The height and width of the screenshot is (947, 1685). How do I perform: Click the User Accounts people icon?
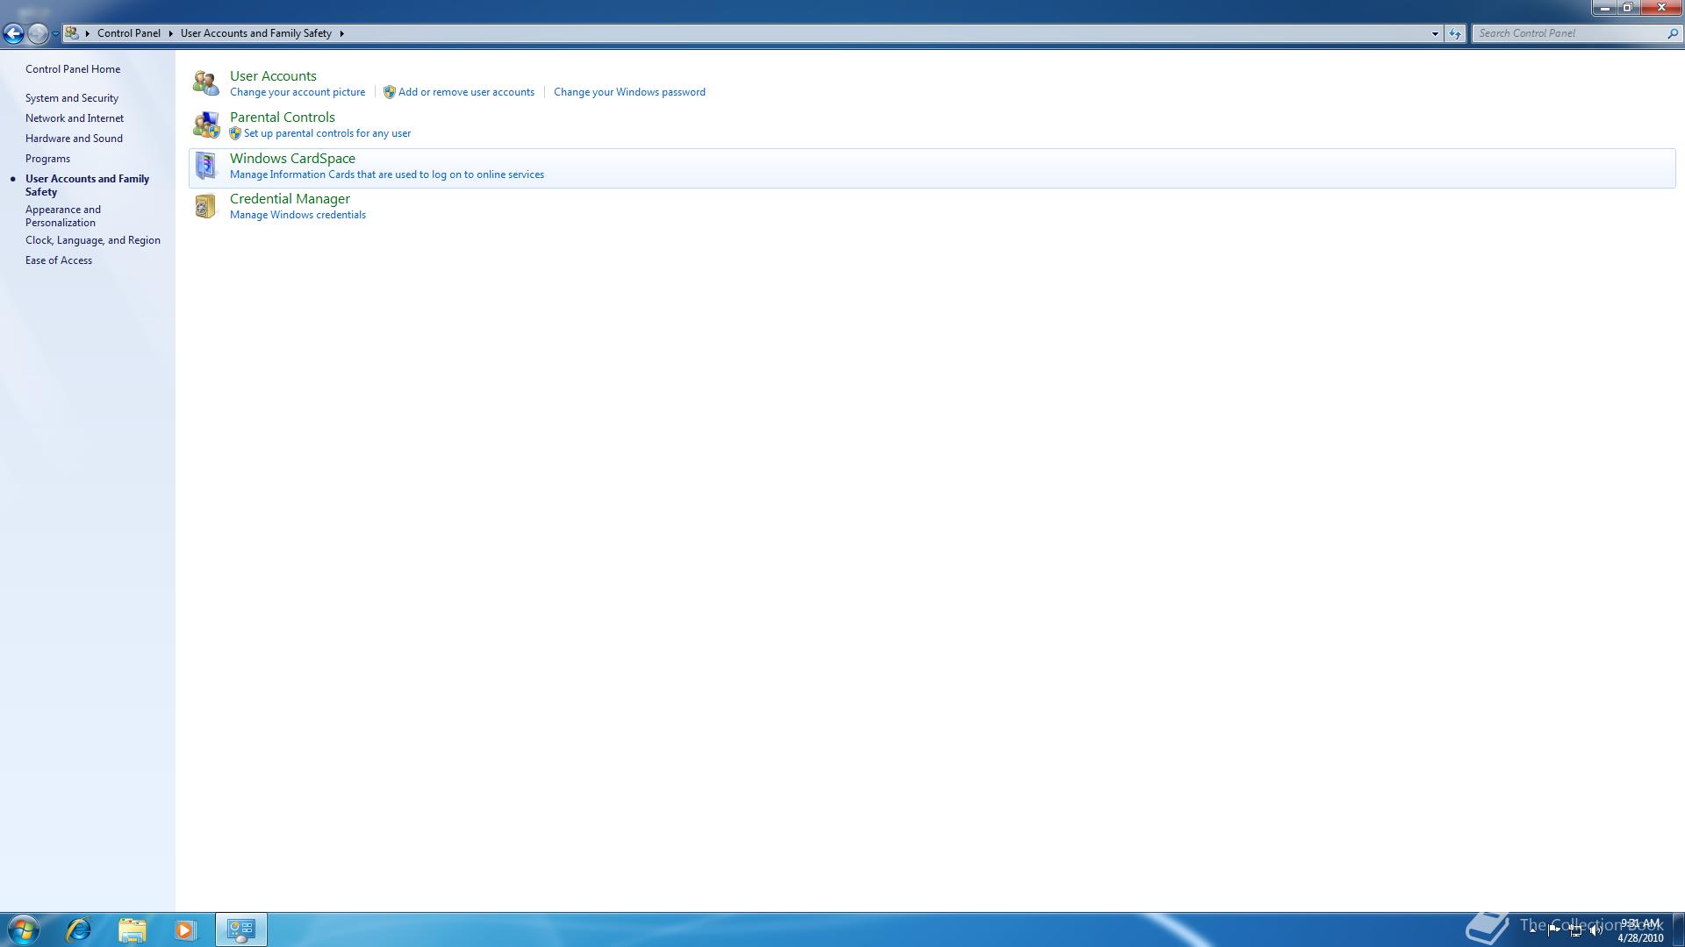[205, 83]
